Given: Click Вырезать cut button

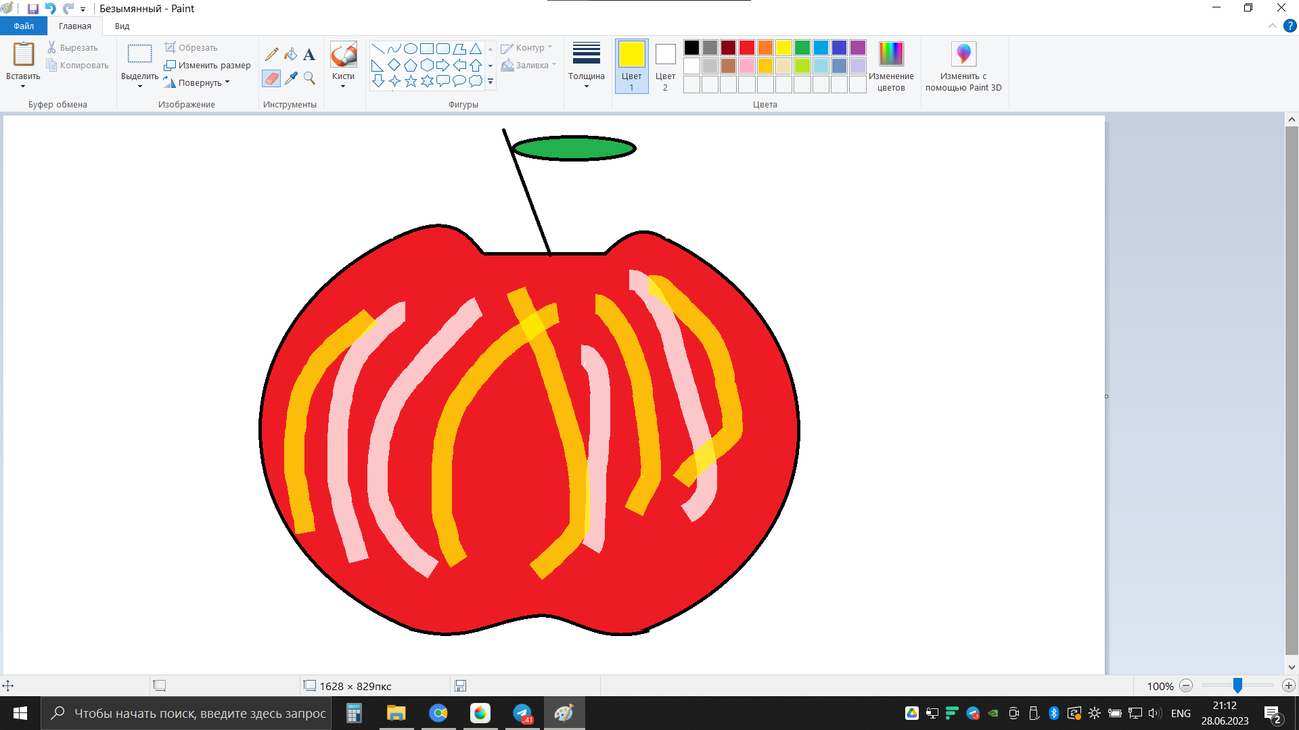Looking at the screenshot, I should coord(72,48).
